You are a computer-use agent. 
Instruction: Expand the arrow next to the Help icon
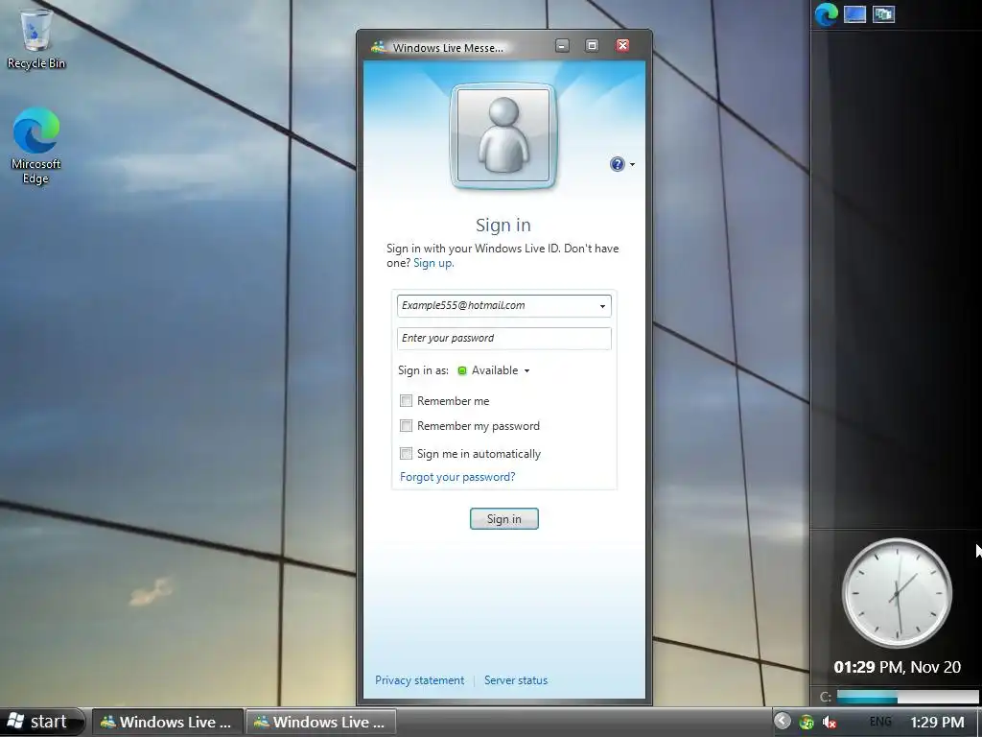[x=632, y=165]
